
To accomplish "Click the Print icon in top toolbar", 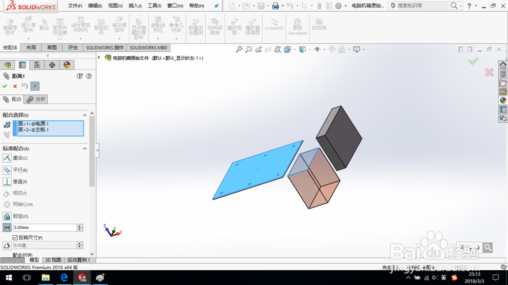I will 275,6.
